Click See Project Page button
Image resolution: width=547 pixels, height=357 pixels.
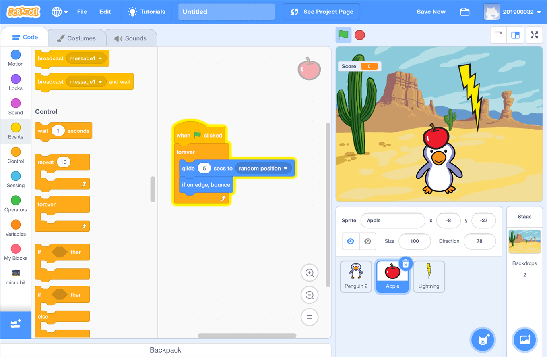321,12
